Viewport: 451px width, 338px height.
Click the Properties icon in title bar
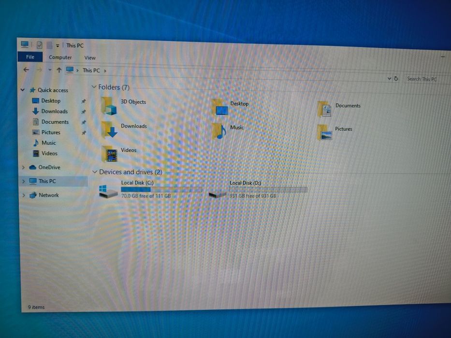tap(40, 45)
